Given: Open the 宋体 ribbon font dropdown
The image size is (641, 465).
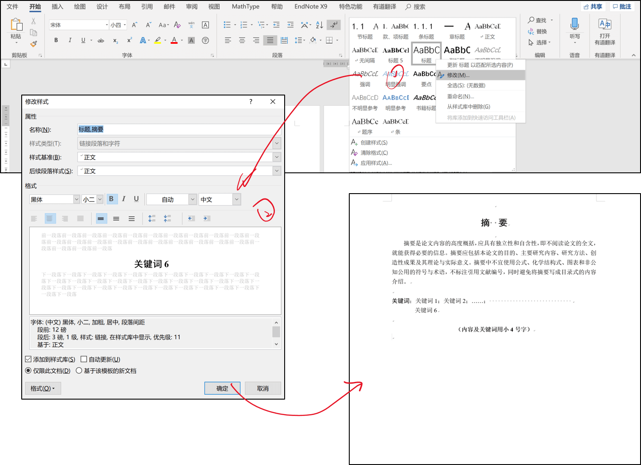Looking at the screenshot, I should (x=107, y=25).
